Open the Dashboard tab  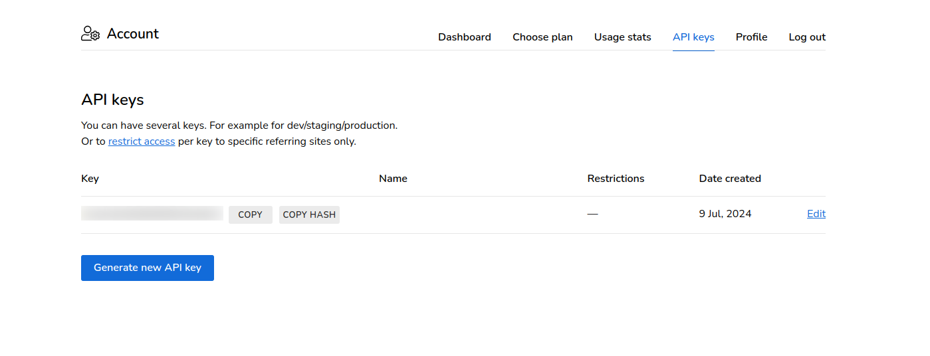[464, 37]
